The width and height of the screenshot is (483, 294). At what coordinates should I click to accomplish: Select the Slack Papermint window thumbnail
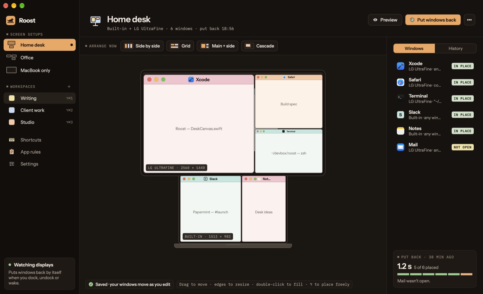coord(211,209)
